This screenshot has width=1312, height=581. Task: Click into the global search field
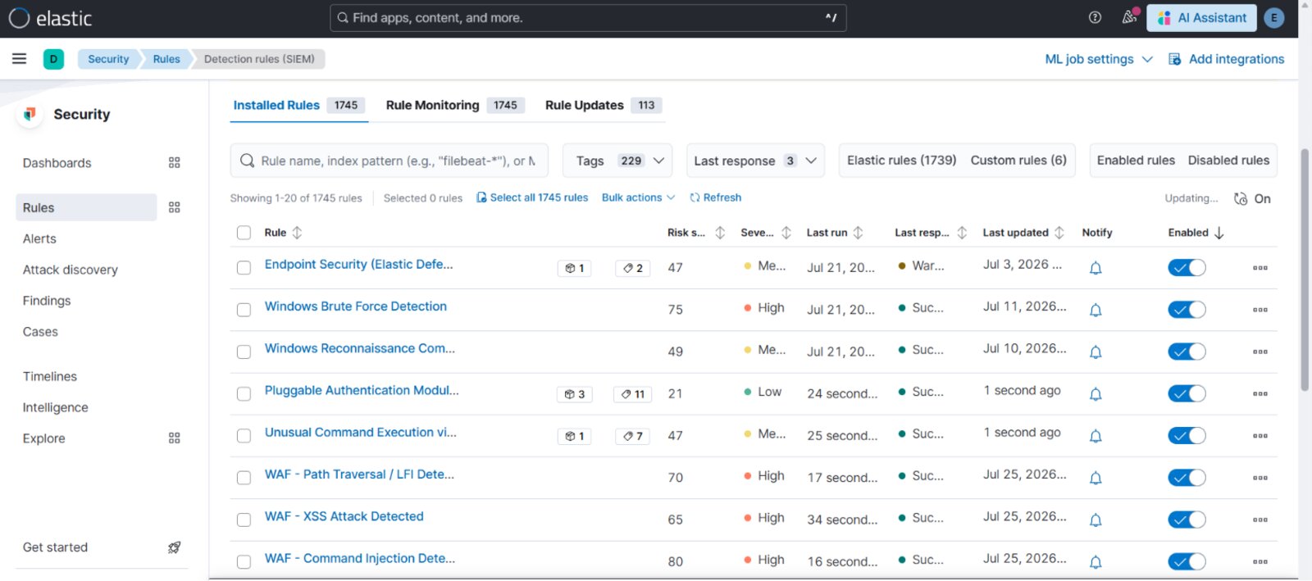pyautogui.click(x=588, y=18)
